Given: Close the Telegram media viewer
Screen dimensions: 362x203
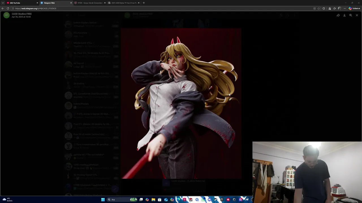Looking at the screenshot, I should (357, 15).
